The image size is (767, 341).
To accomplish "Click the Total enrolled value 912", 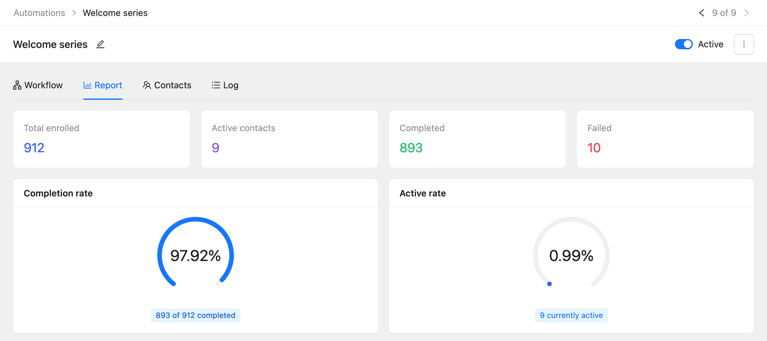I will tap(34, 148).
